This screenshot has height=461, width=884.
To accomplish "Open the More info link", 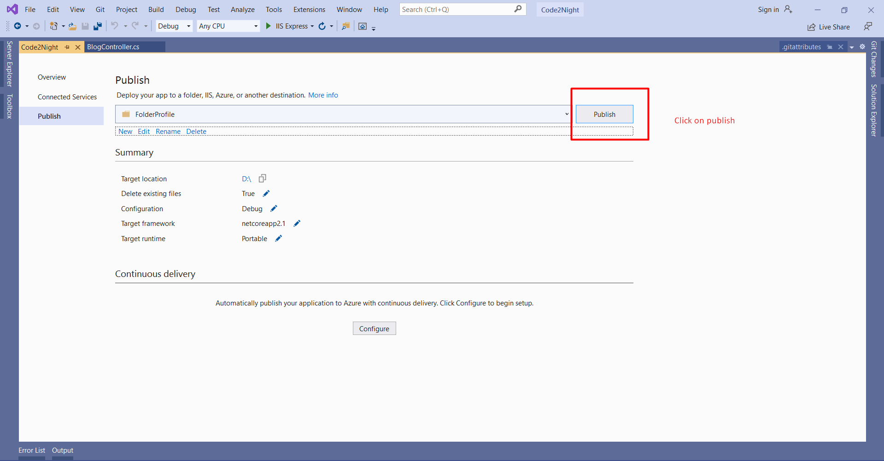I will (323, 95).
